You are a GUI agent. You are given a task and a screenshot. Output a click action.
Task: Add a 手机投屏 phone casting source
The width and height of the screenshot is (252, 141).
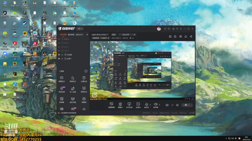coord(129,105)
